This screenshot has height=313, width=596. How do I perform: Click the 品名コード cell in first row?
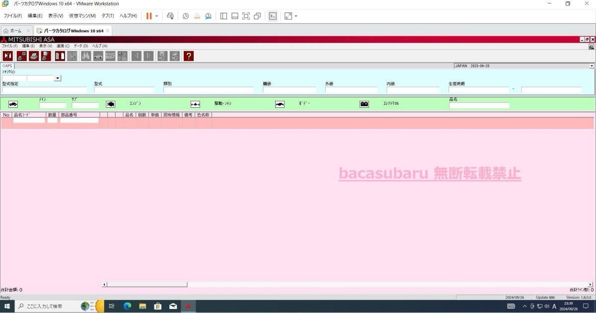[29, 120]
